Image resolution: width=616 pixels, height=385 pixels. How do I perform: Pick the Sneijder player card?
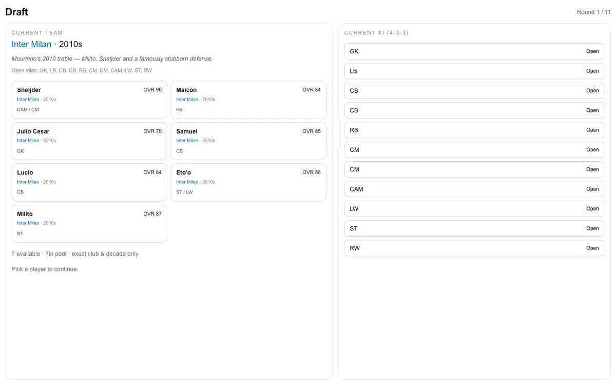click(x=89, y=100)
